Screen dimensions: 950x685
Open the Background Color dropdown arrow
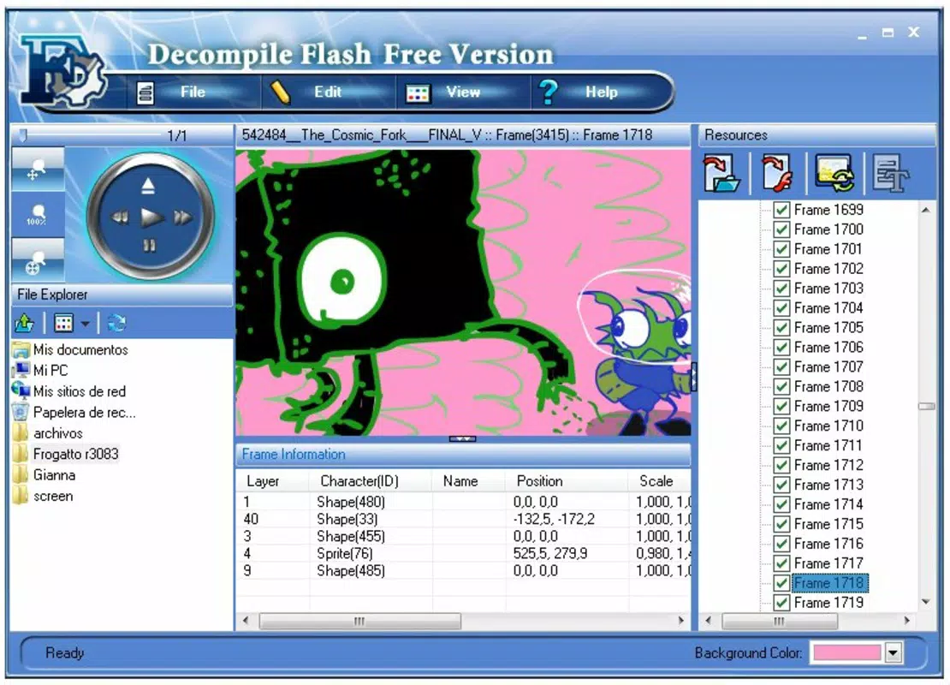click(893, 653)
